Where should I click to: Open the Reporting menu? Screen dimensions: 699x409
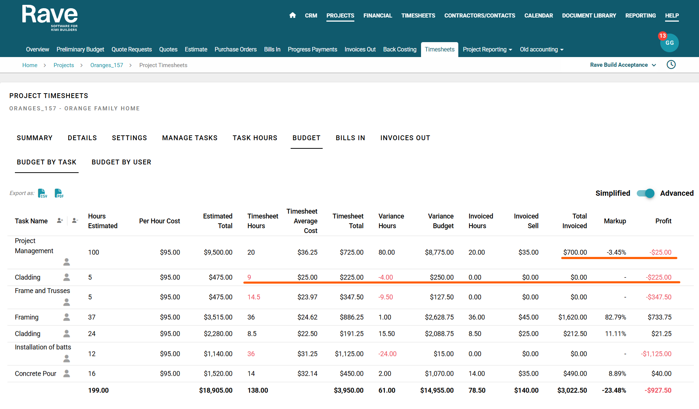[640, 16]
